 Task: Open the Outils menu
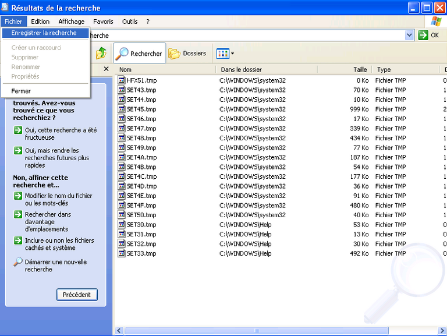(x=130, y=22)
